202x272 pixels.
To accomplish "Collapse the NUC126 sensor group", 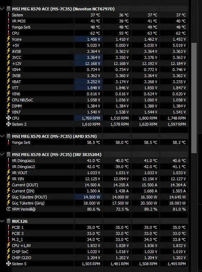I will (2, 221).
